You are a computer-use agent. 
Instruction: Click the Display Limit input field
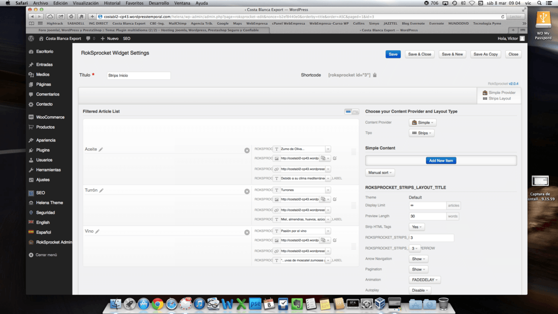click(x=428, y=205)
